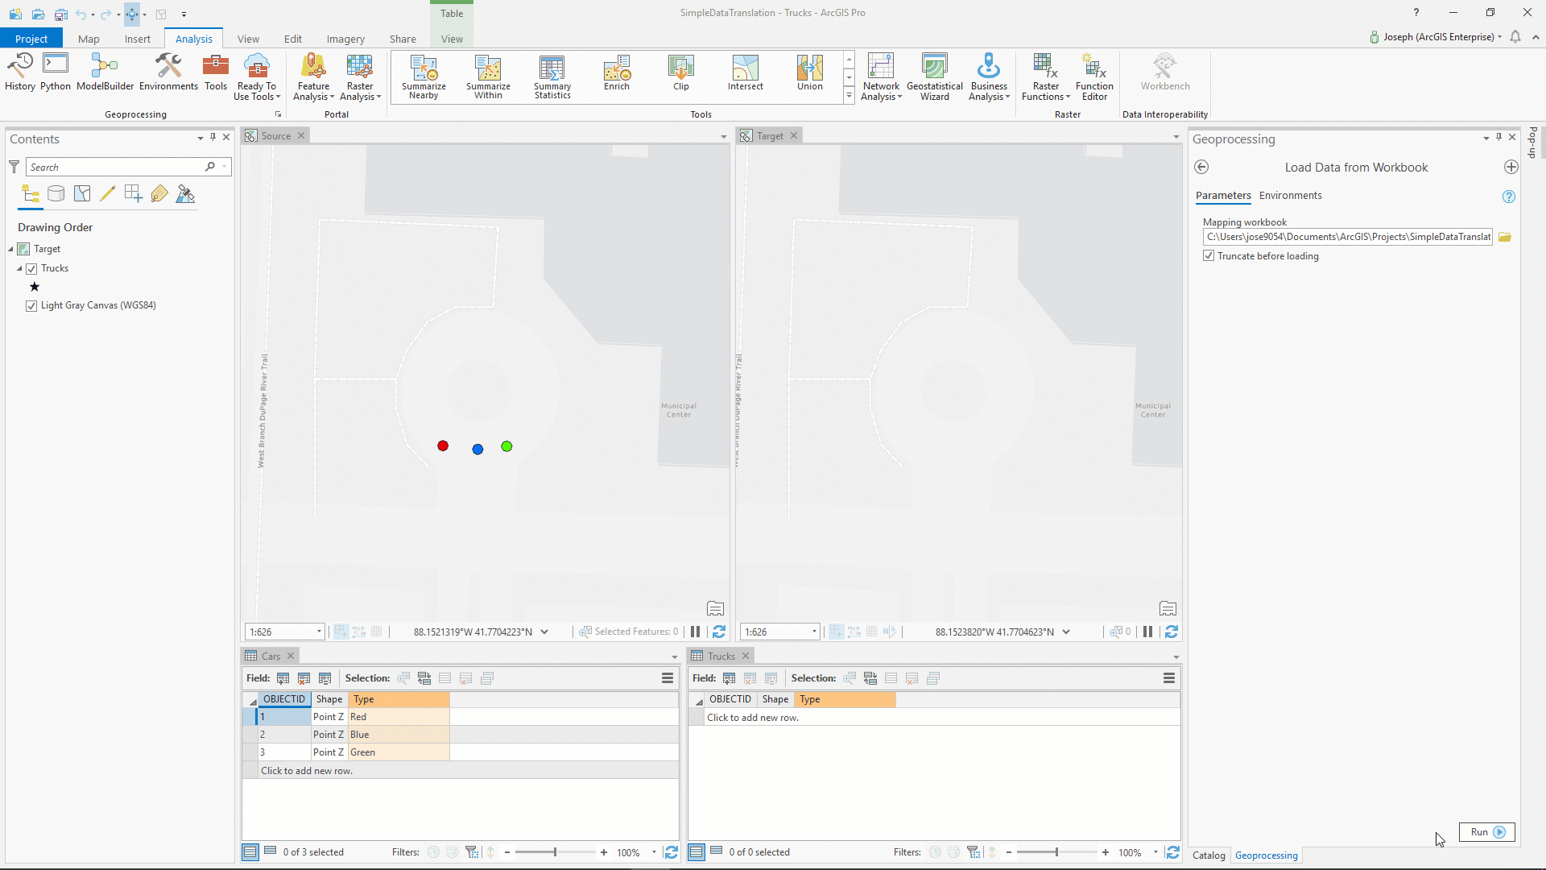This screenshot has height=870, width=1546.
Task: Select the Shape column header in Trucks table
Action: [x=775, y=699]
